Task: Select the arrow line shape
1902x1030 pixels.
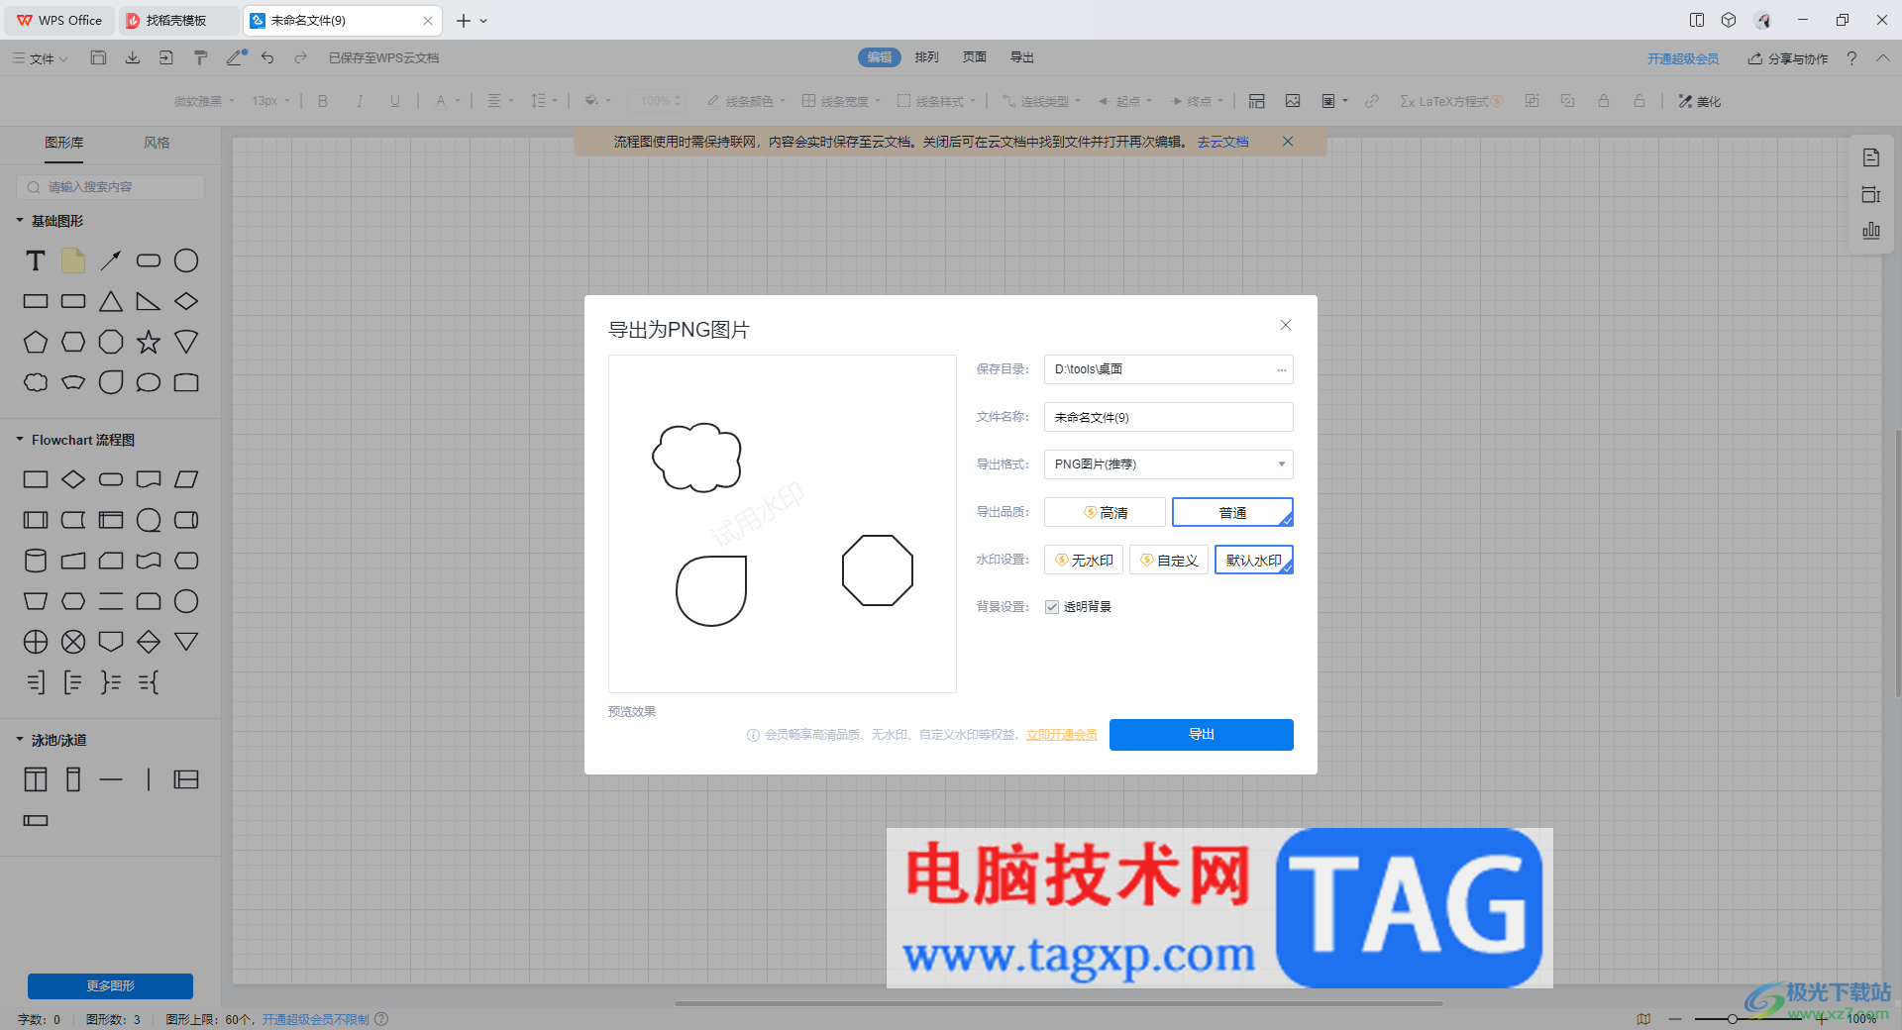Action: tap(111, 260)
